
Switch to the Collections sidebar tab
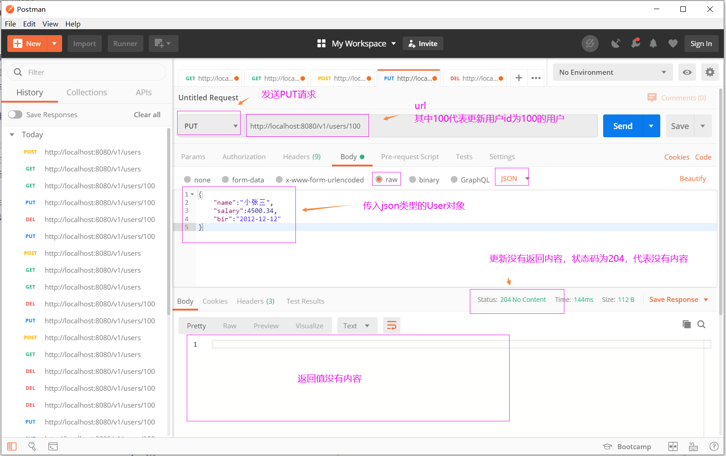pos(87,92)
